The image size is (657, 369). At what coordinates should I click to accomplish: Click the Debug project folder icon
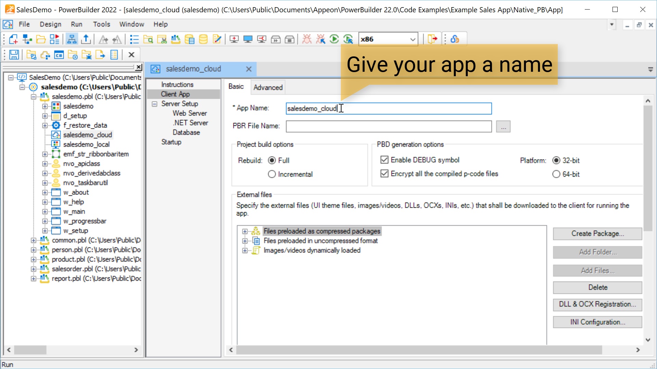point(86,55)
